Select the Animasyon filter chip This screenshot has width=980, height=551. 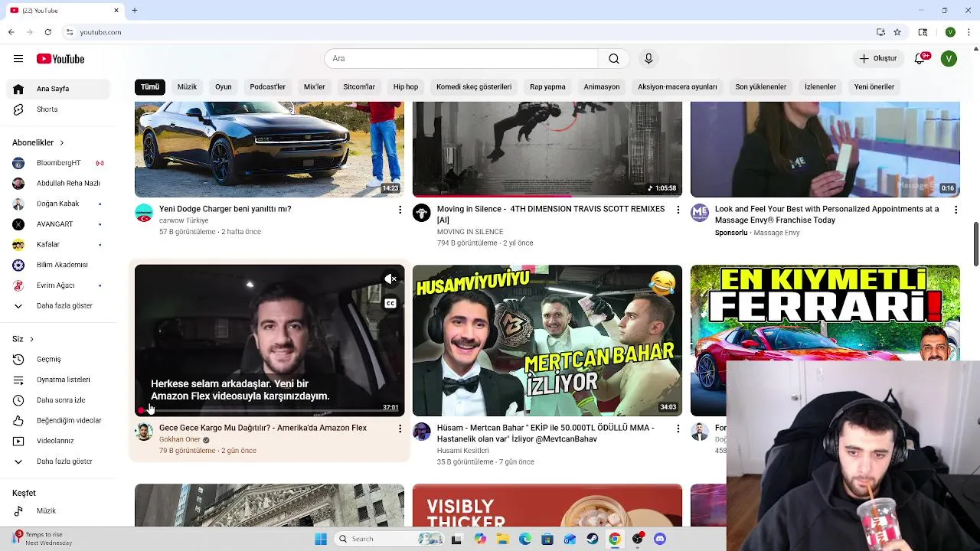coord(602,86)
